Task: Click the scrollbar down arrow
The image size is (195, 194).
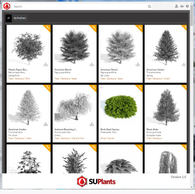Action: coord(191,187)
